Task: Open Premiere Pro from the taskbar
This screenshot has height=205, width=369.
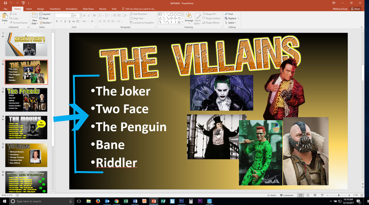Action: (200, 201)
